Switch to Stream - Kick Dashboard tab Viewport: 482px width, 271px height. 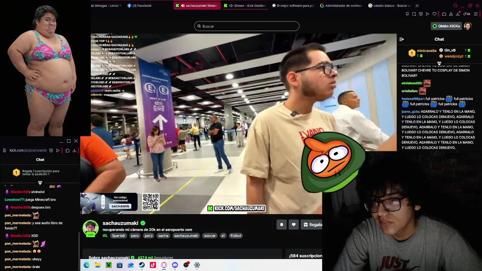click(245, 6)
